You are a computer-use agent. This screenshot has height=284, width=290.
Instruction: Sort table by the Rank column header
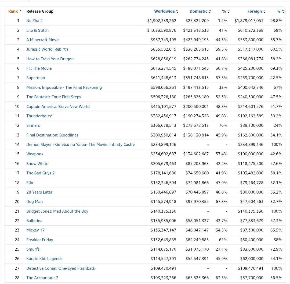[15, 11]
